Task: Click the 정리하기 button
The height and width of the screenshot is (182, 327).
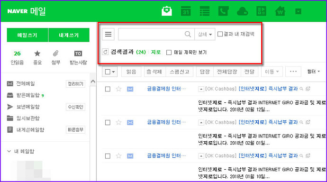Action: click(x=75, y=84)
